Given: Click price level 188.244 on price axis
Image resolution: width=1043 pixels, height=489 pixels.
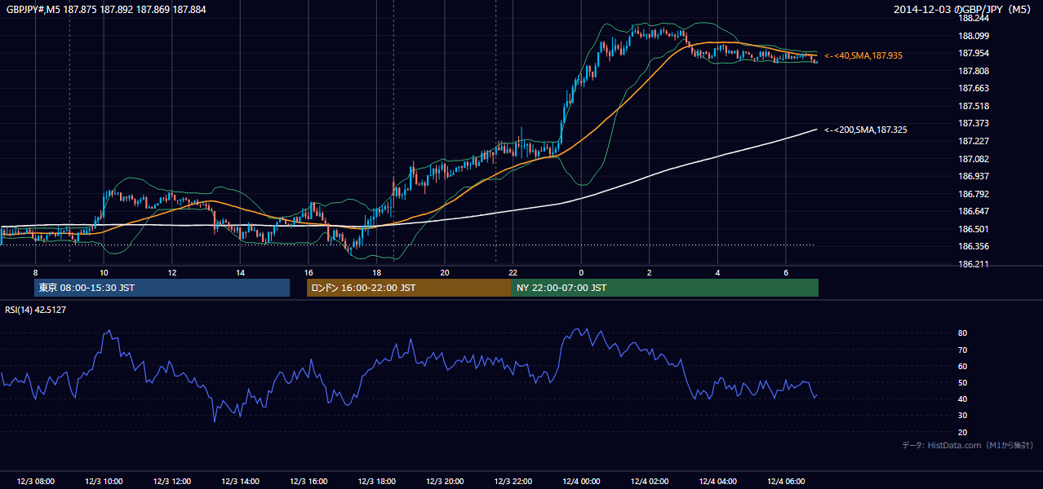Looking at the screenshot, I should [974, 18].
